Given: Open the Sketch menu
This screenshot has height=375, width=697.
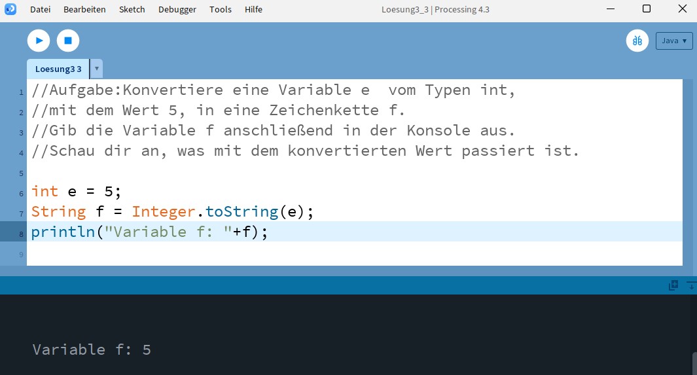Looking at the screenshot, I should (x=132, y=9).
